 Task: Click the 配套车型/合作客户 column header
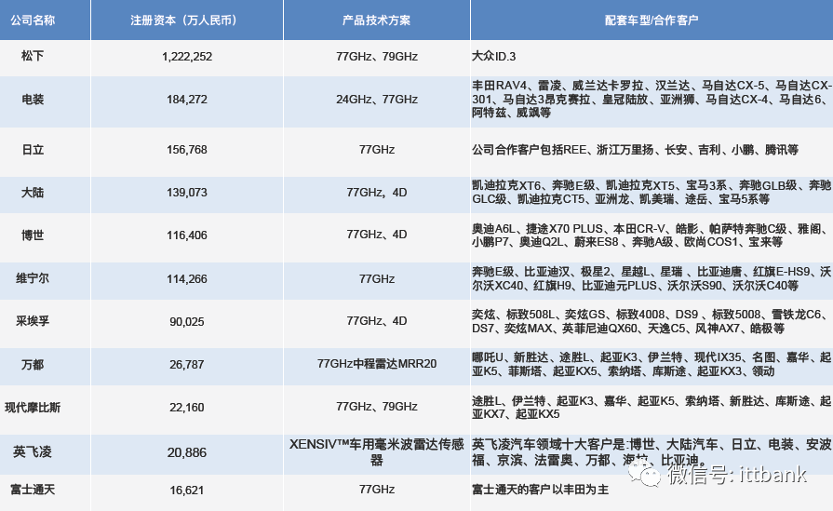click(x=652, y=20)
